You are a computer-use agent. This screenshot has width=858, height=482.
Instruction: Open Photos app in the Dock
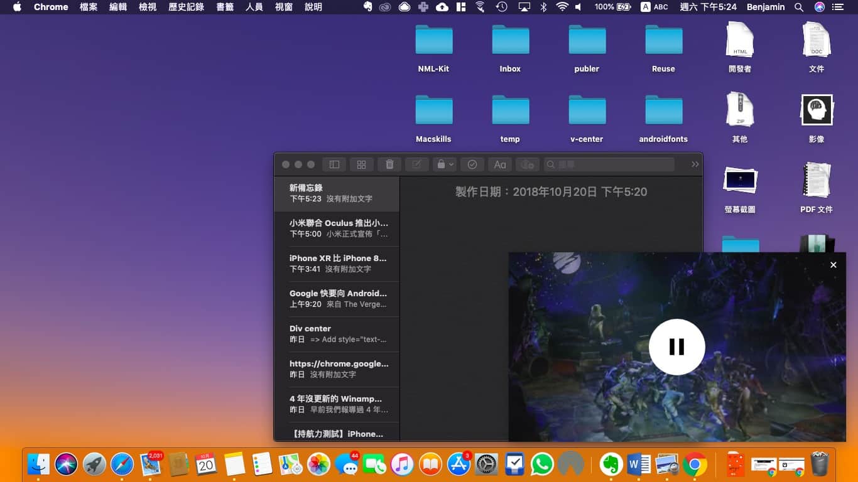coord(318,464)
